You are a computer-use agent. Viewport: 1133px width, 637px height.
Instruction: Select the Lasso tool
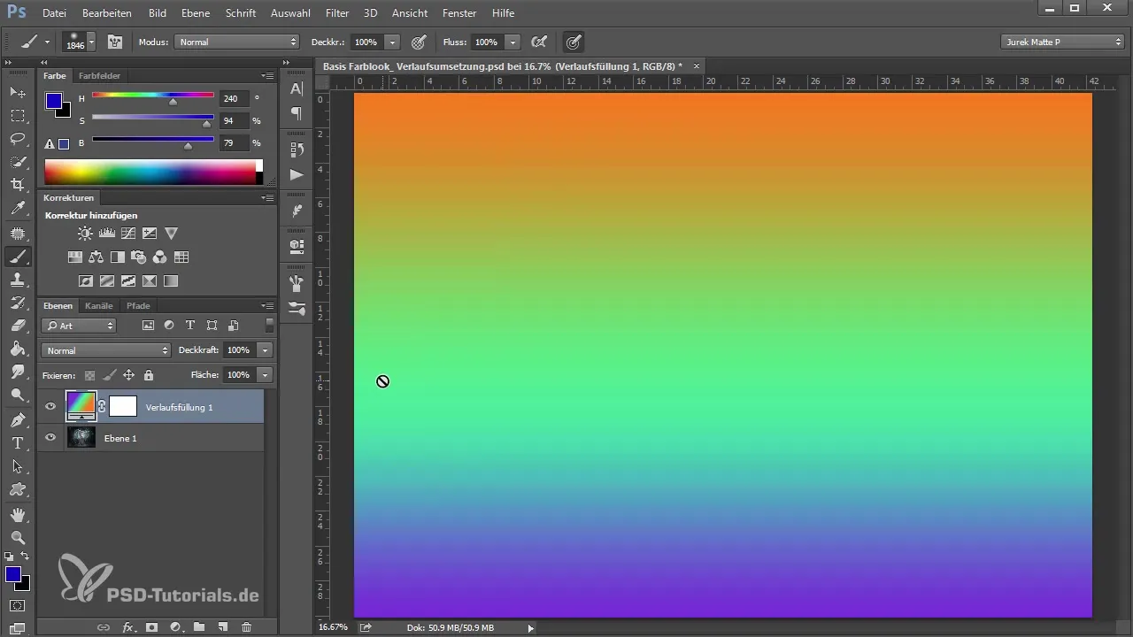pyautogui.click(x=17, y=139)
